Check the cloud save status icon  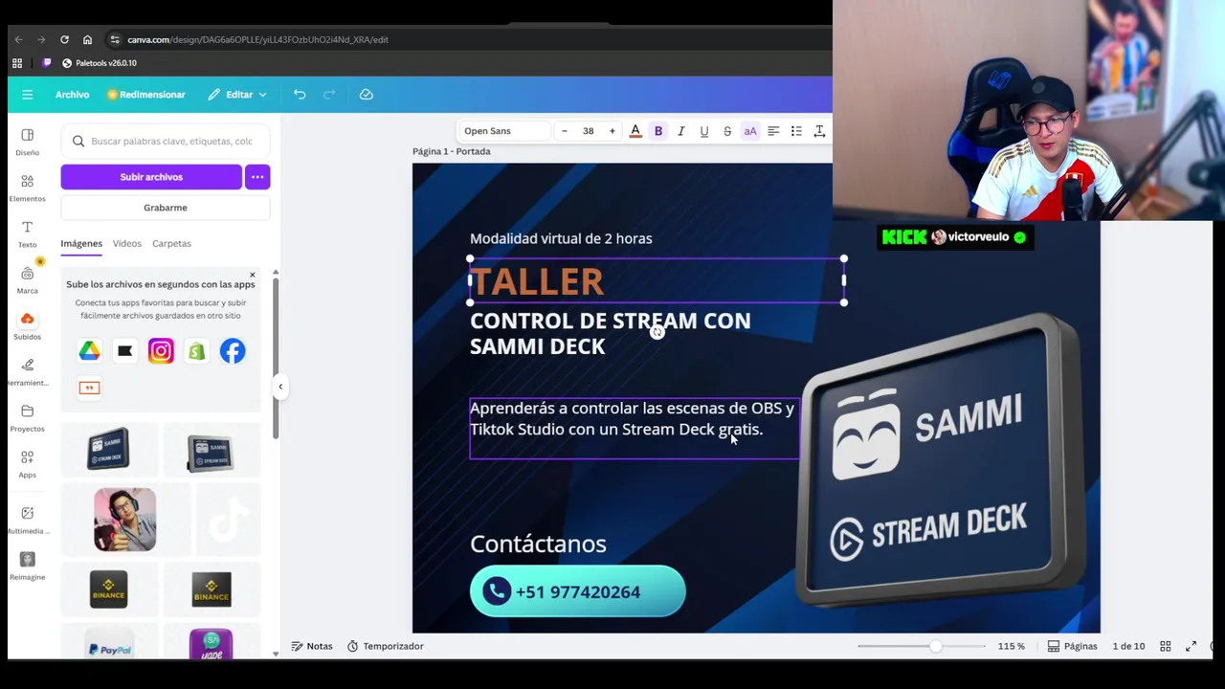click(x=366, y=95)
